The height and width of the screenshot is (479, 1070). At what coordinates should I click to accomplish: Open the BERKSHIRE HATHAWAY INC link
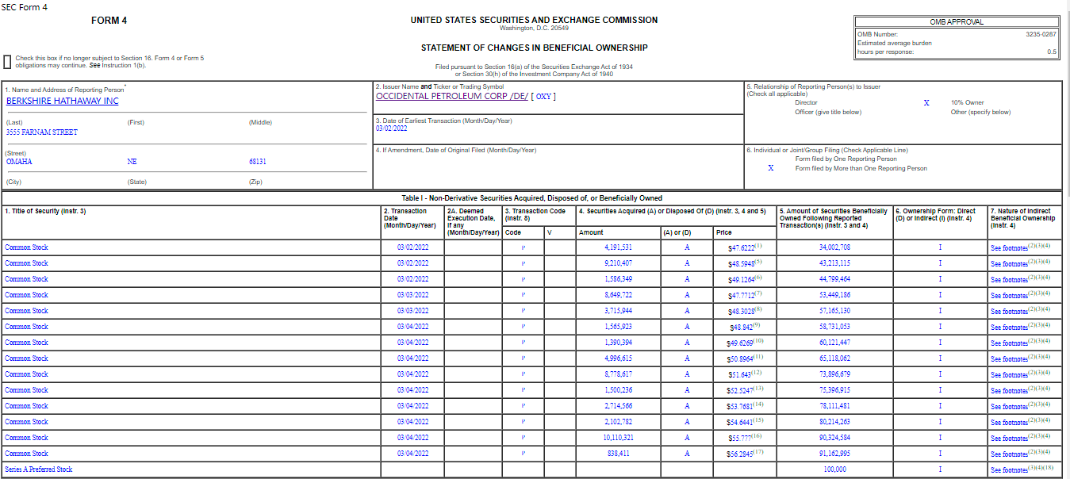click(62, 101)
